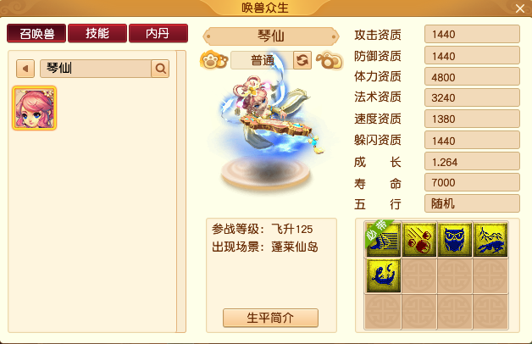This screenshot has width=532, height=344.
Task: Select the 必带 skill icon
Action: pos(384,240)
